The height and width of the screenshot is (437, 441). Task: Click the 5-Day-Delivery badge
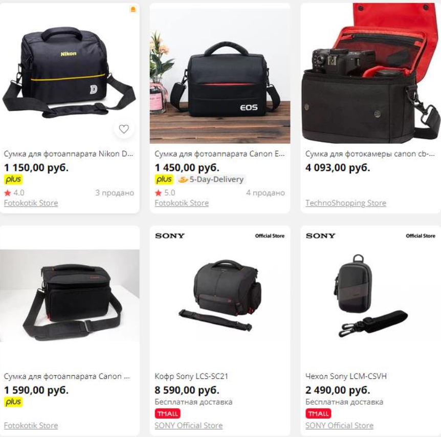[x=211, y=179]
